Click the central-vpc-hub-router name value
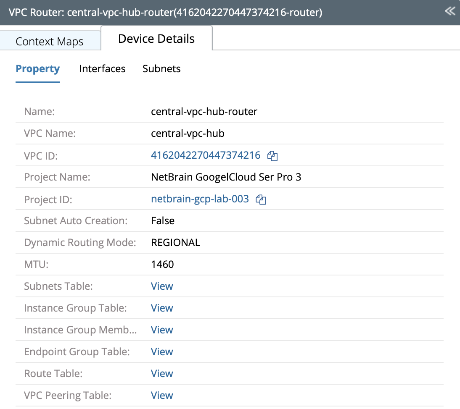This screenshot has width=460, height=409. point(204,112)
